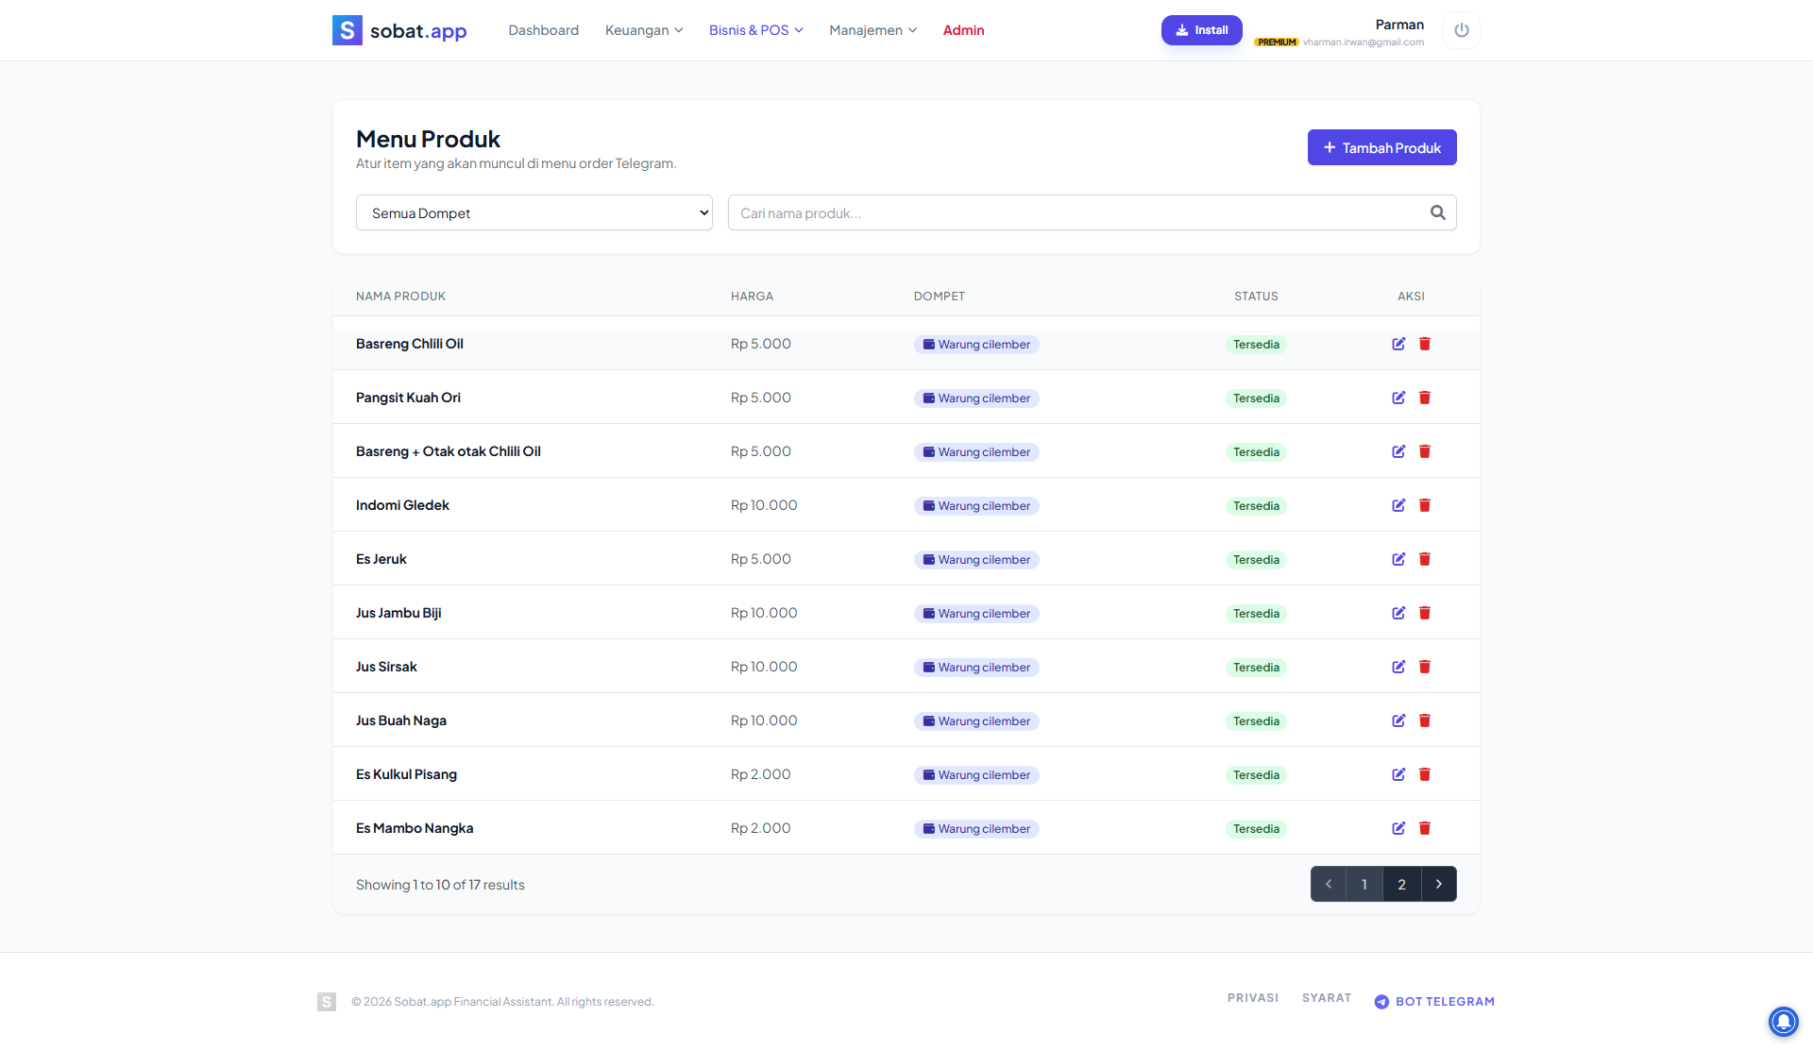The image size is (1813, 1051).
Task: Click the power logout icon
Action: click(x=1461, y=30)
